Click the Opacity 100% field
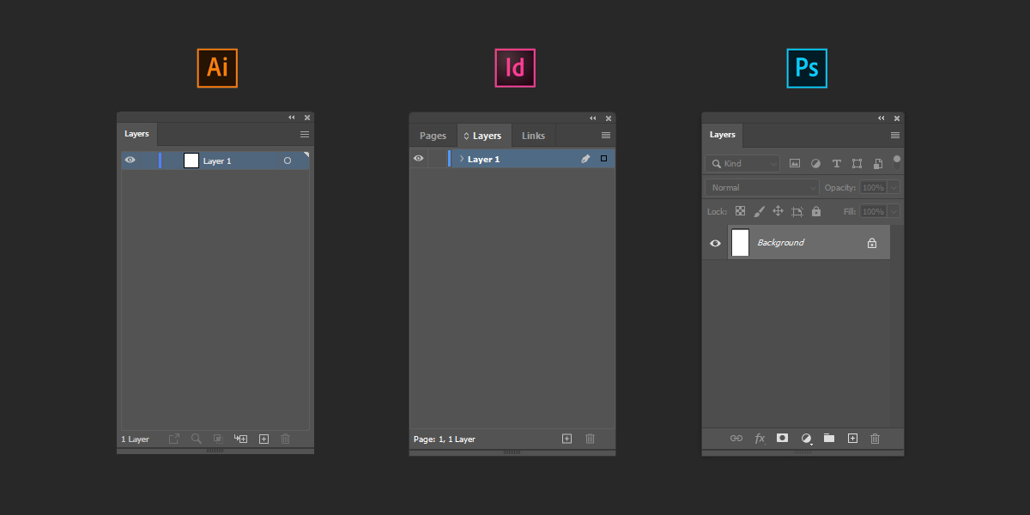This screenshot has height=515, width=1030. [873, 187]
